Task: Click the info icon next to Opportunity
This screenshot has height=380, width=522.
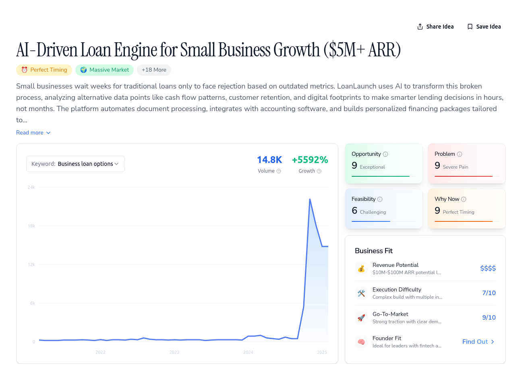Action: click(x=385, y=154)
